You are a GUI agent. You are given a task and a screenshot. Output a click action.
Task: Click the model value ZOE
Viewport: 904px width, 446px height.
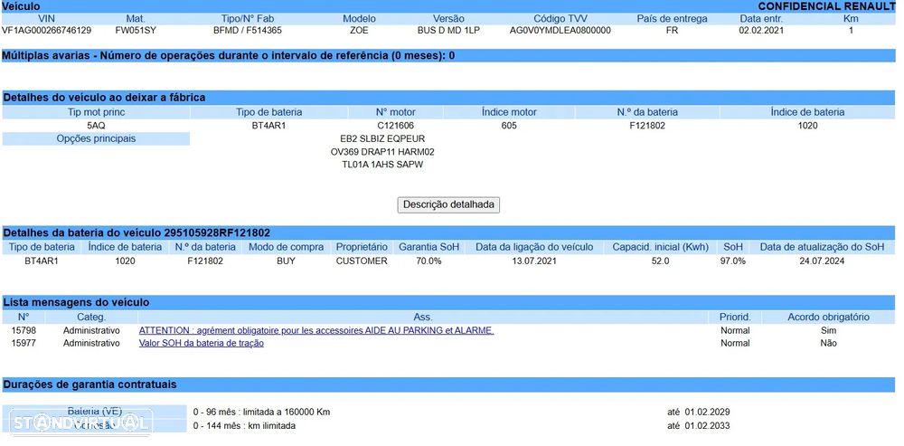coord(359,31)
